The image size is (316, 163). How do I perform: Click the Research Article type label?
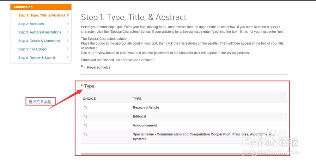click(x=146, y=107)
